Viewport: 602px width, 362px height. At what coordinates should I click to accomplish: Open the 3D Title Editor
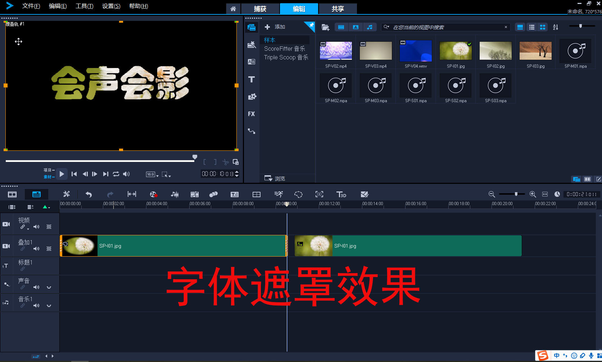[341, 194]
